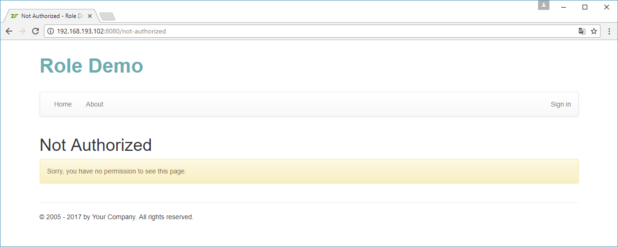Minimize the browser window
Screen dimensions: 618x247
point(564,7)
